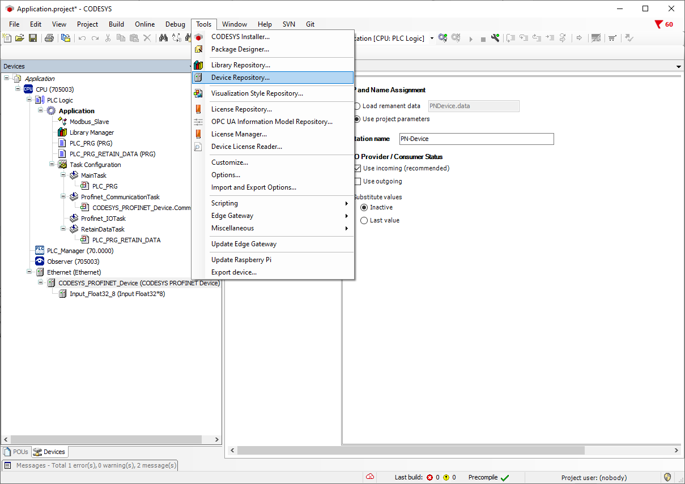Click the Print toolbar icon
Viewport: 685px width, 484px height.
point(49,38)
